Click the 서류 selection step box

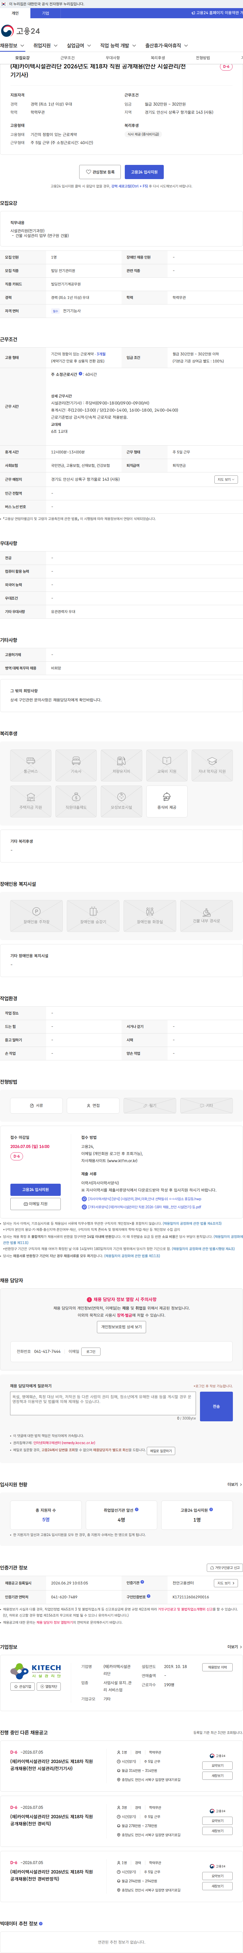pyautogui.click(x=36, y=1105)
